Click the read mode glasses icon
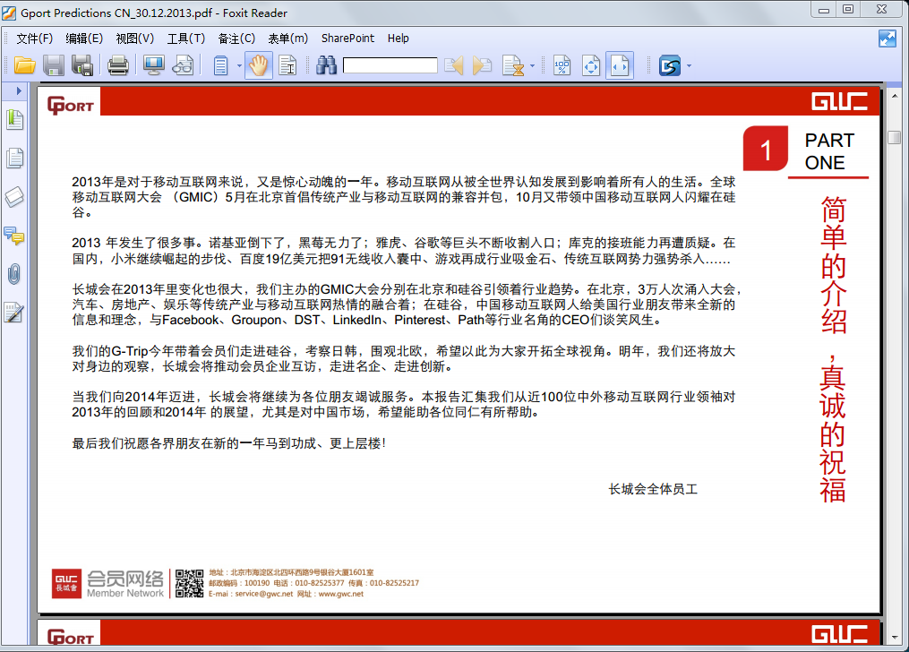Image resolution: width=909 pixels, height=652 pixels. [x=184, y=65]
